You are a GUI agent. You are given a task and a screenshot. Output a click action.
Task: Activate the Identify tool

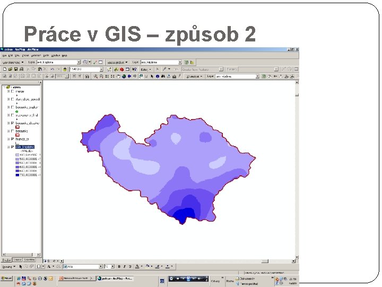click(x=158, y=77)
